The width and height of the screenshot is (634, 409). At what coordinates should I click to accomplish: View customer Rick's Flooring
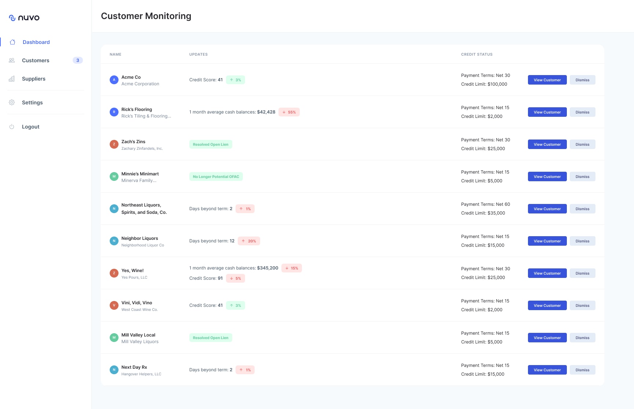[x=547, y=112]
